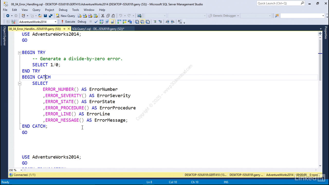Click the XMLA Query icon
Screen dimensions: 329x185
click(x=95, y=16)
